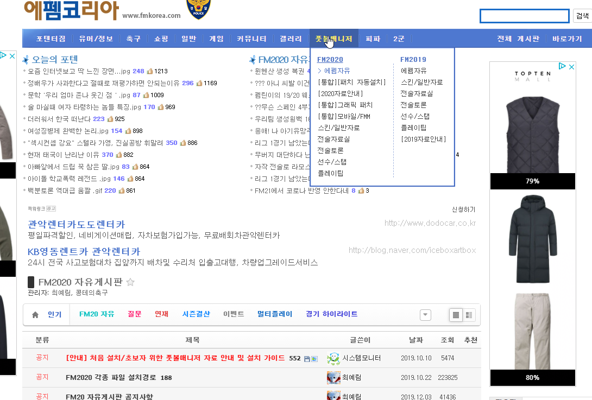Click the home icon in board tabs
The image size is (592, 400).
35,315
